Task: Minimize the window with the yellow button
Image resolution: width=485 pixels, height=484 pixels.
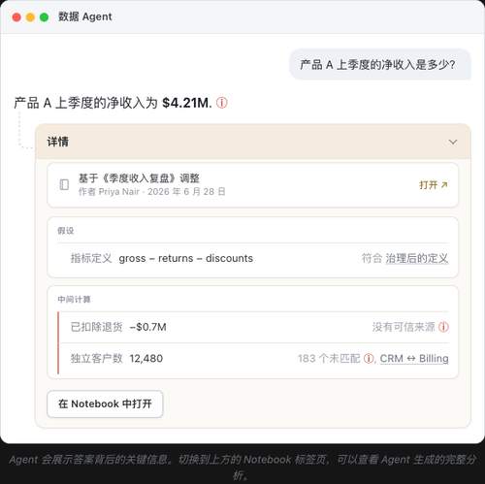Action: point(30,17)
